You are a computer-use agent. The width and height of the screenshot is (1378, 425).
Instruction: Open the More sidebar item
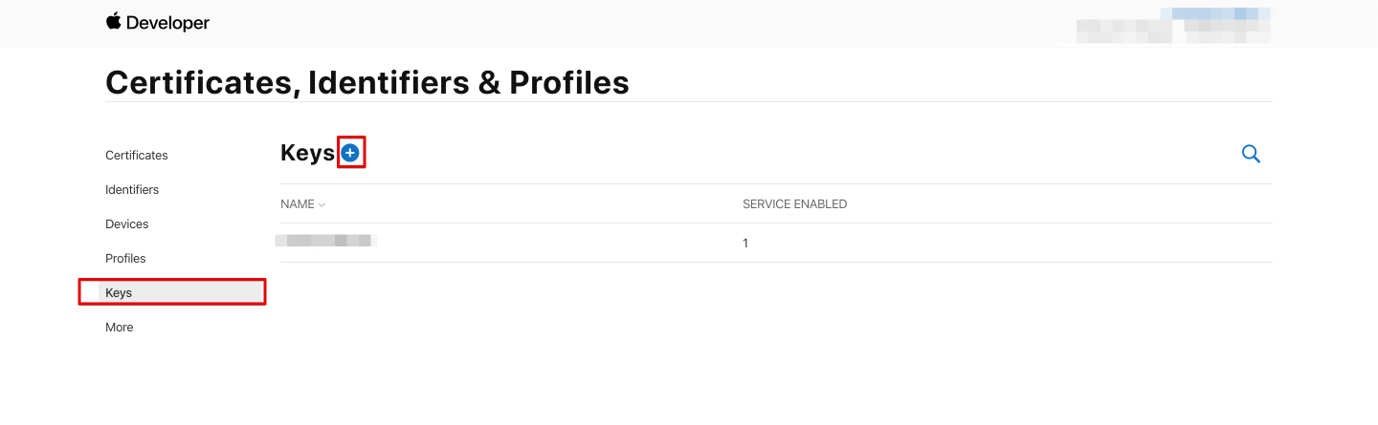[119, 328]
